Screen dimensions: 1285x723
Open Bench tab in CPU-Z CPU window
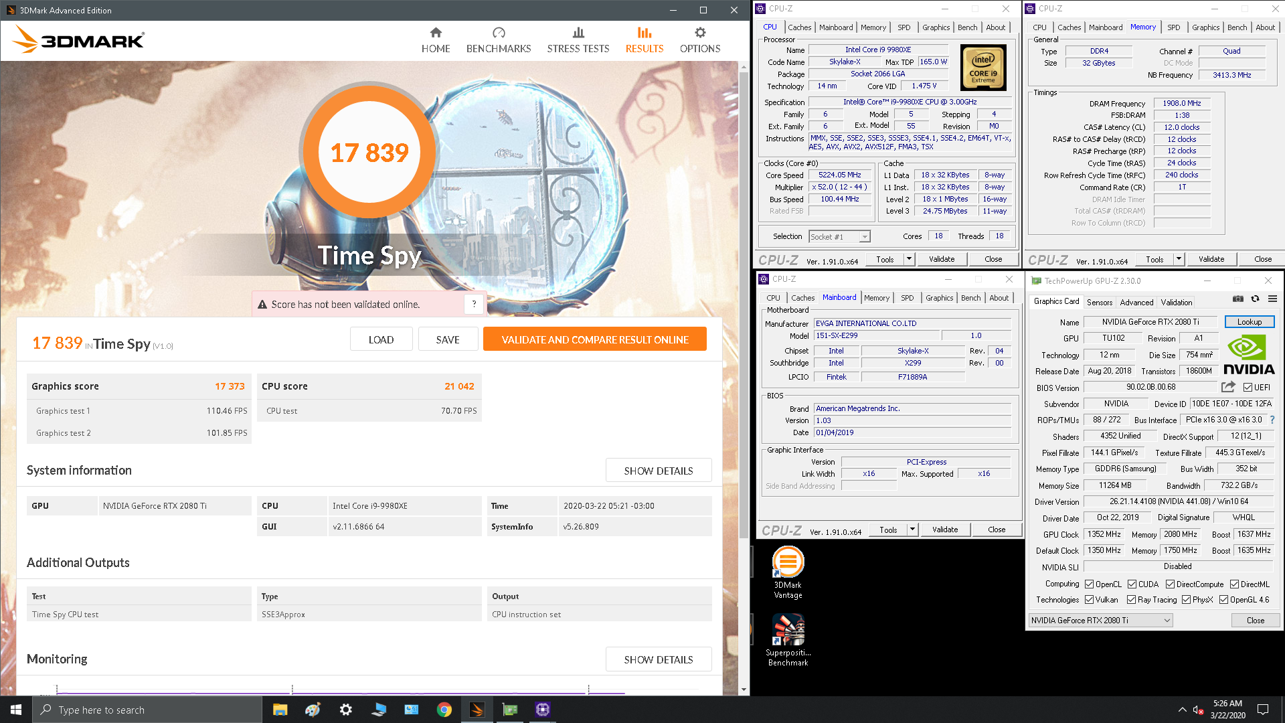tap(967, 27)
